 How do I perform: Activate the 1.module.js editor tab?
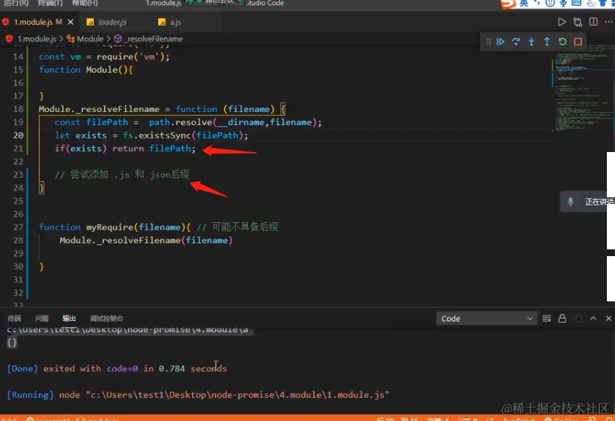[38, 22]
